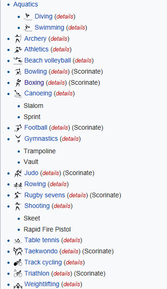Image resolution: width=167 pixels, height=289 pixels.
Task: Click the Judo pictogram icon
Action: pyautogui.click(x=18, y=173)
